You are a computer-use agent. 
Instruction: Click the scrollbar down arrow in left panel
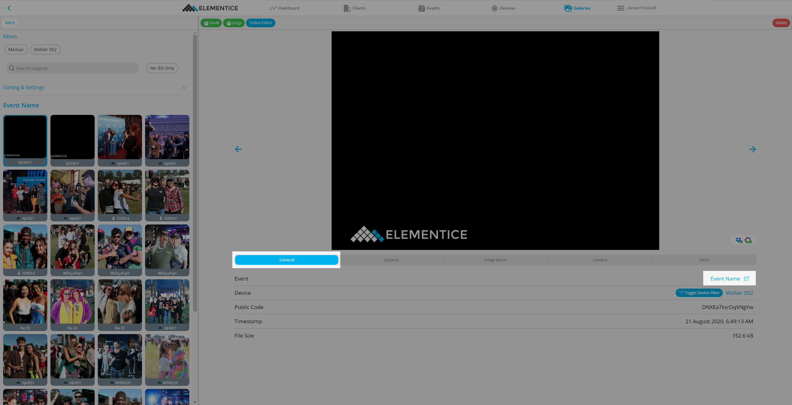pyautogui.click(x=195, y=402)
